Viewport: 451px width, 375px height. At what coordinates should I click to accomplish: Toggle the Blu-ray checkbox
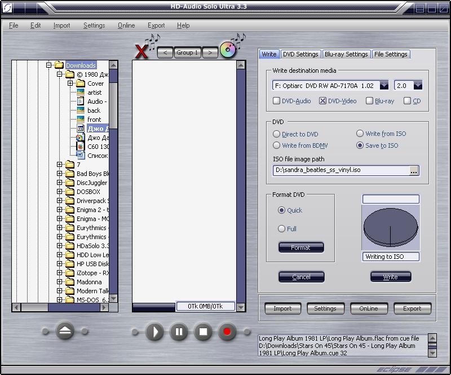[x=369, y=101]
